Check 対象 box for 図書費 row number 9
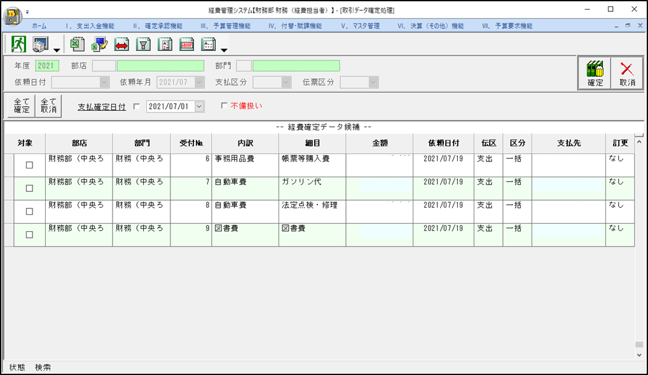The width and height of the screenshot is (648, 375). tap(29, 235)
